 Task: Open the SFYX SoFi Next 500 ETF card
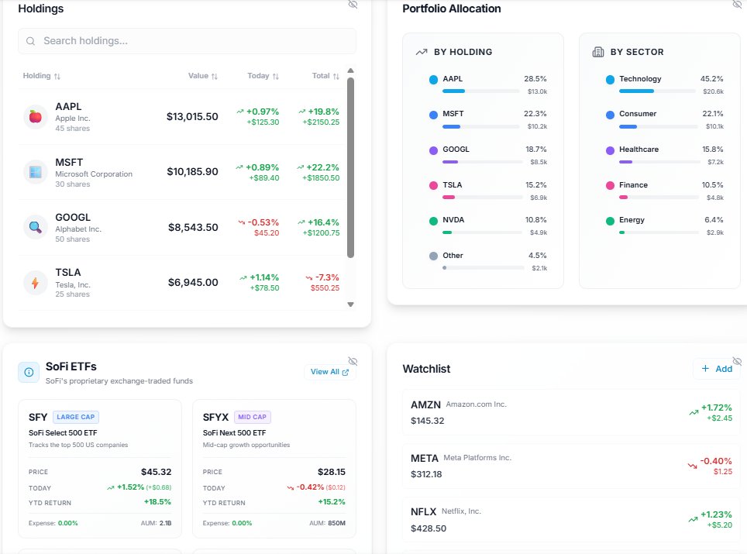click(x=274, y=469)
